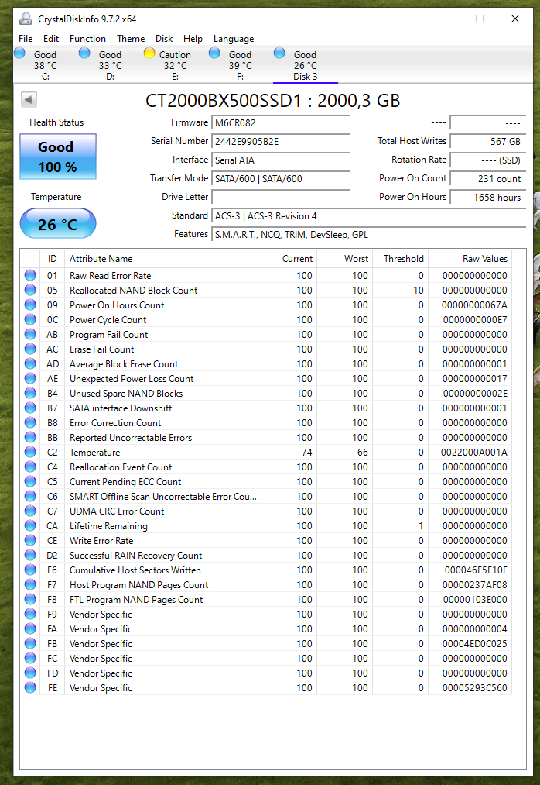The height and width of the screenshot is (785, 540).
Task: Click the empty Drive Letter field
Action: click(x=281, y=198)
